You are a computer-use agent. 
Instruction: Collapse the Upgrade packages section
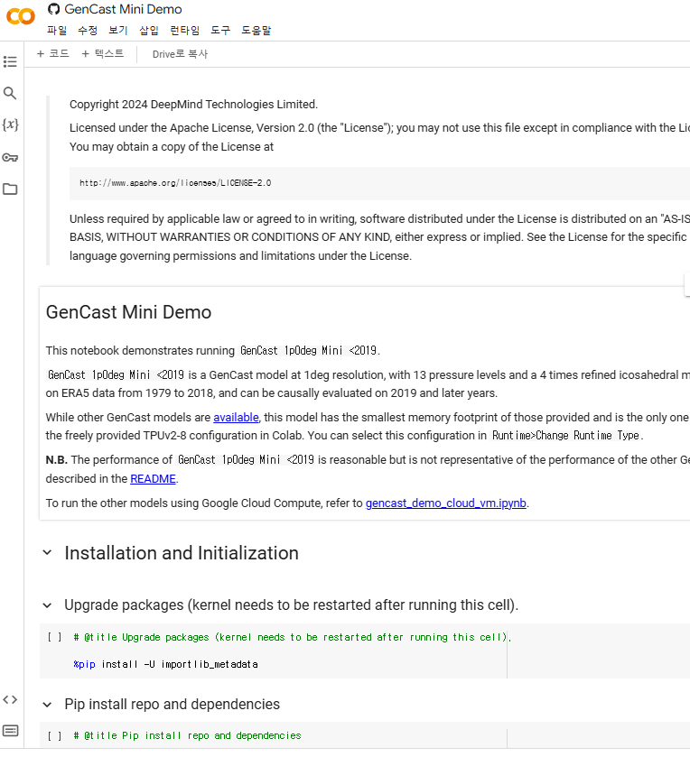(x=47, y=605)
